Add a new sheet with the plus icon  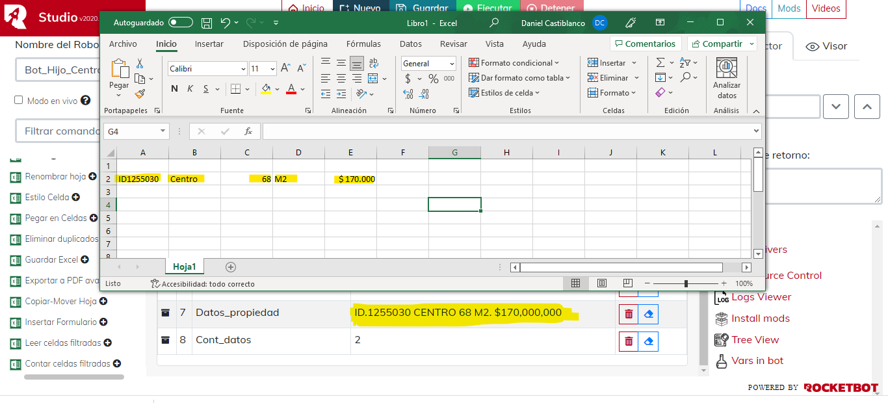[x=231, y=267]
